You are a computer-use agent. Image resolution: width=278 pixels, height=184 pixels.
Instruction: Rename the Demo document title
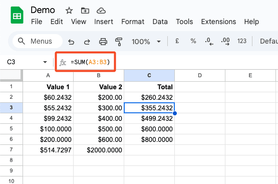pos(43,10)
